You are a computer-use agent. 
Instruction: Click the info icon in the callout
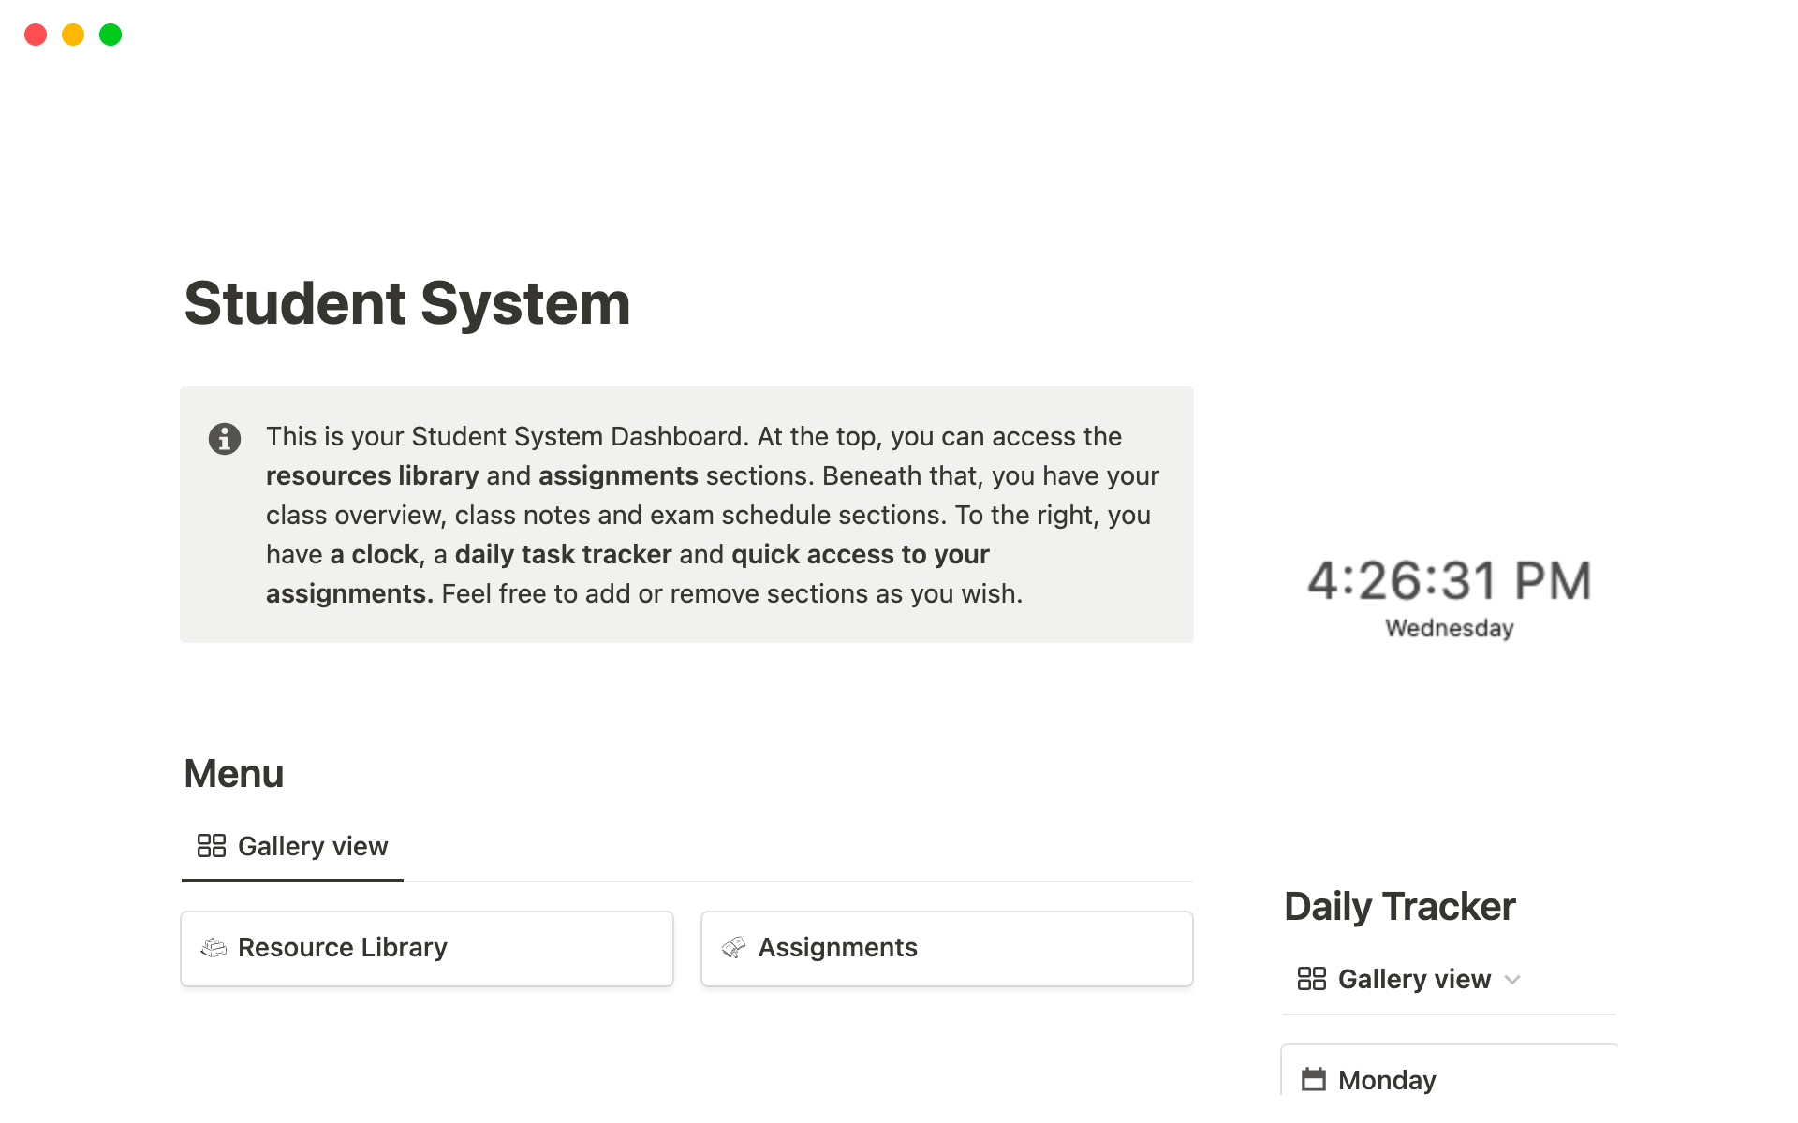coord(225,438)
